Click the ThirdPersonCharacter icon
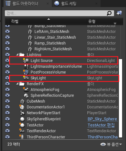126x151 pixels. click(x=22, y=137)
